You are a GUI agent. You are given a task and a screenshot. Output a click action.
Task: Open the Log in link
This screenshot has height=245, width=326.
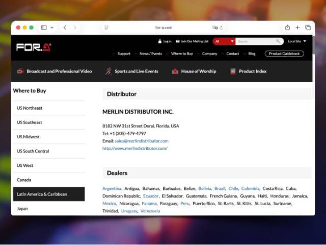click(167, 41)
